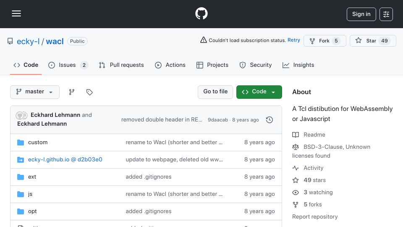Retry loading subscription status
This screenshot has width=403, height=227.
[294, 40]
